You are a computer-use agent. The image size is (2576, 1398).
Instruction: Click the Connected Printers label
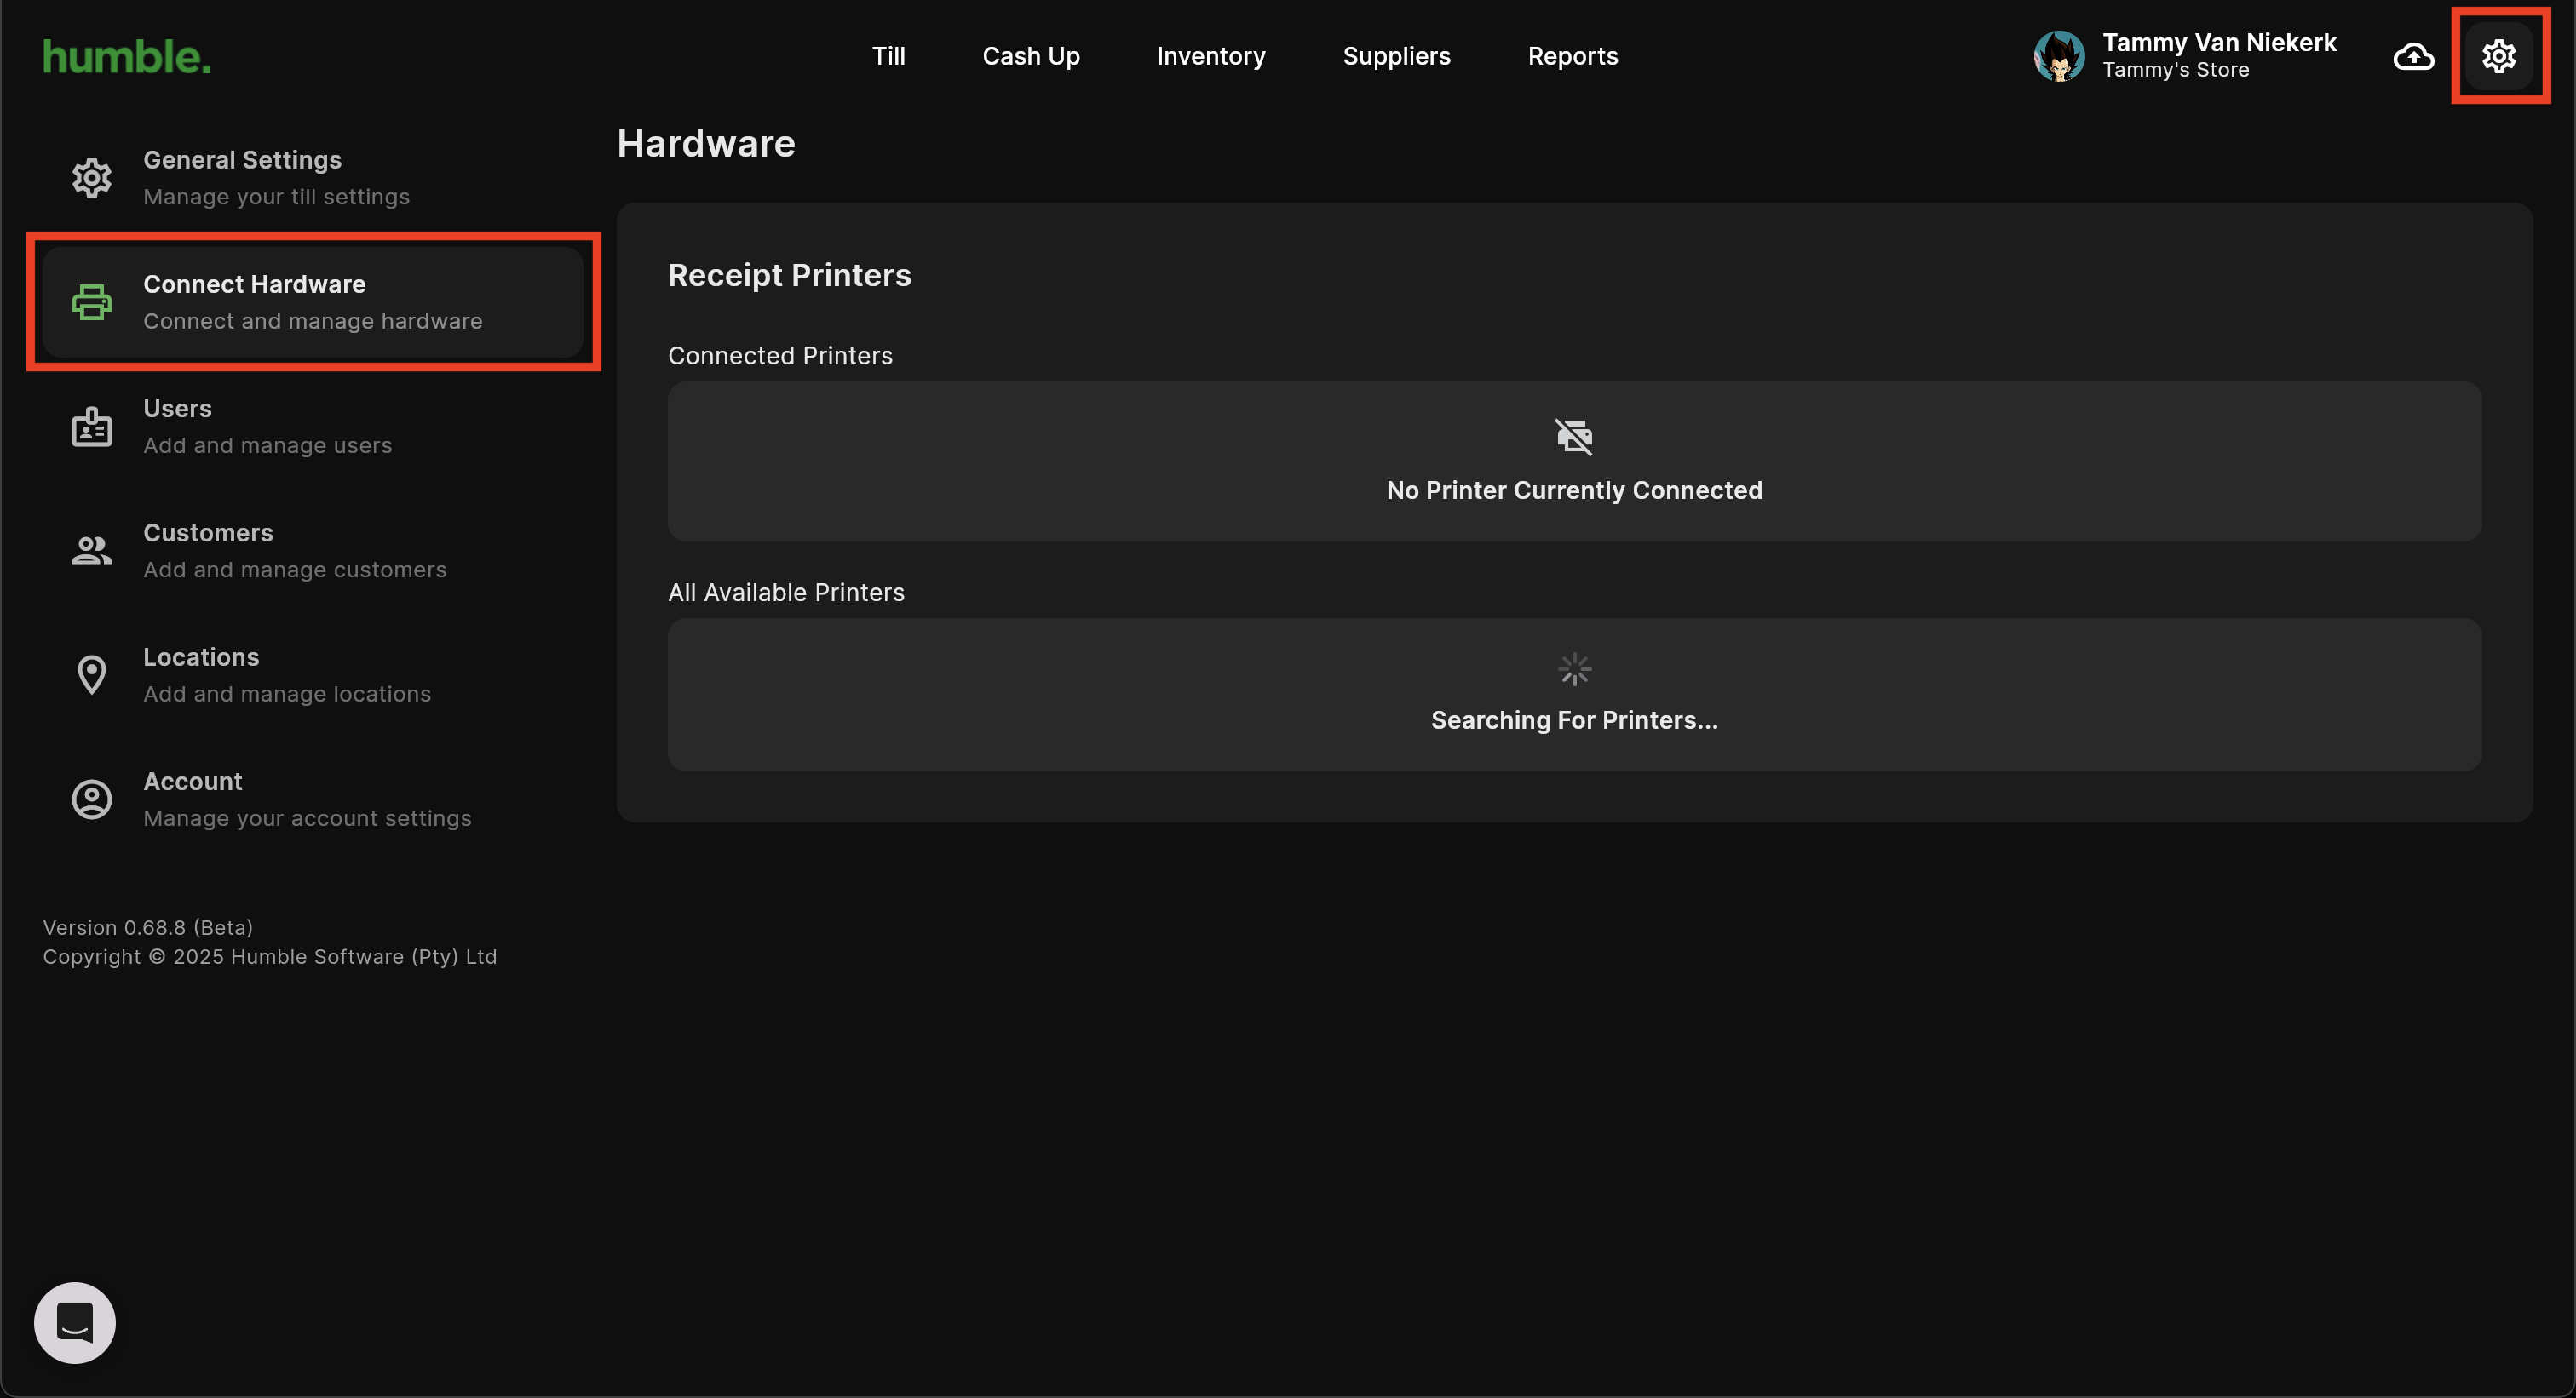click(x=780, y=356)
